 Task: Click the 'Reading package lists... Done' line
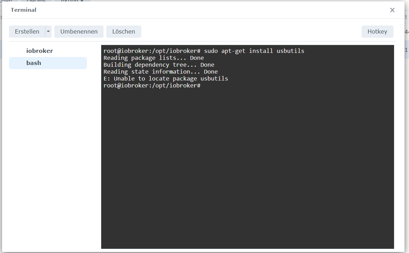click(154, 58)
